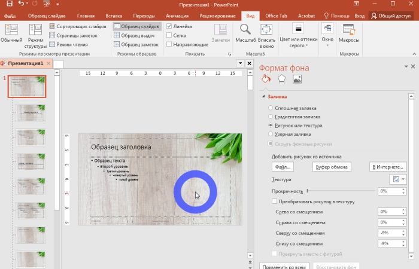Image resolution: width=419 pixels, height=269 pixels.
Task: Open the Окно dropdown
Action: point(327,35)
